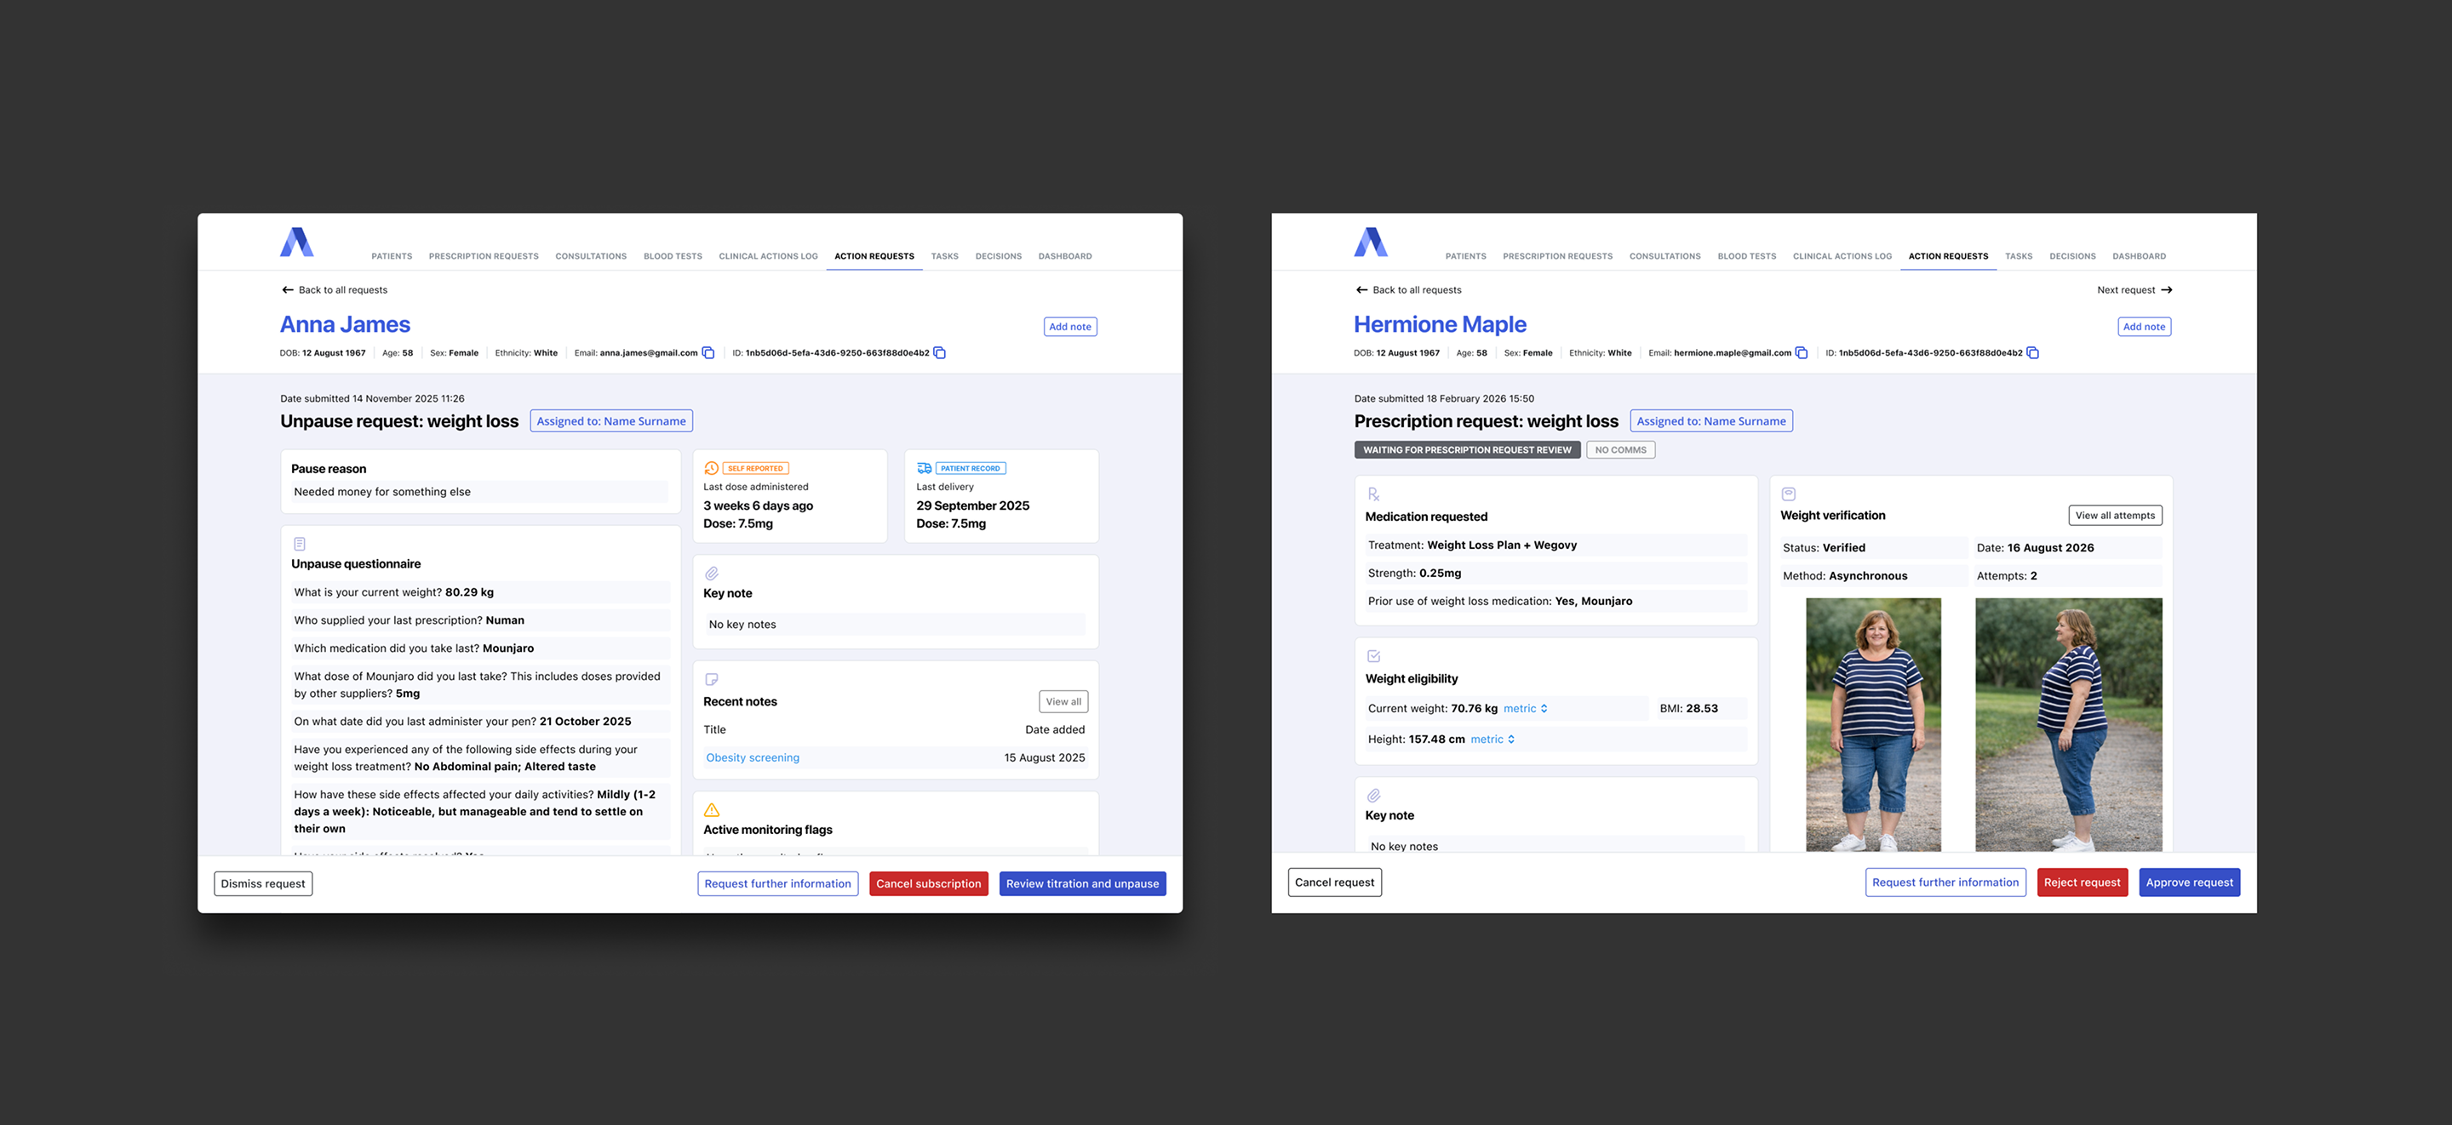Click the Key note paperclip icon in the Hermione Maple window
The width and height of the screenshot is (2452, 1125).
[1373, 796]
